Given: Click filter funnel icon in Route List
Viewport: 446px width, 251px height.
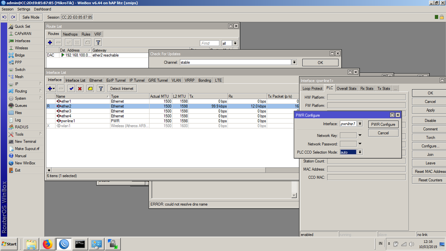Looking at the screenshot, I should pos(98,43).
